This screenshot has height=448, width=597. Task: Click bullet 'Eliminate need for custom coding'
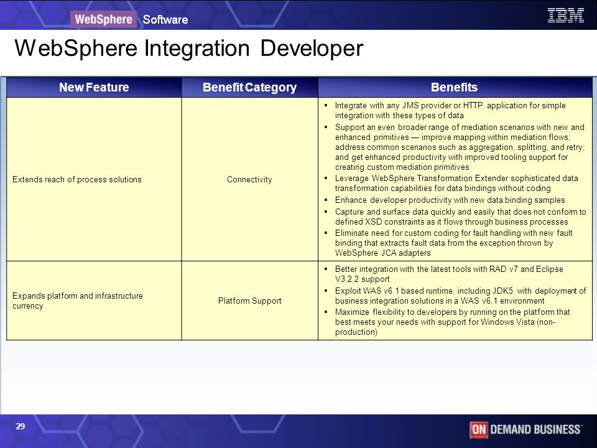pos(453,243)
